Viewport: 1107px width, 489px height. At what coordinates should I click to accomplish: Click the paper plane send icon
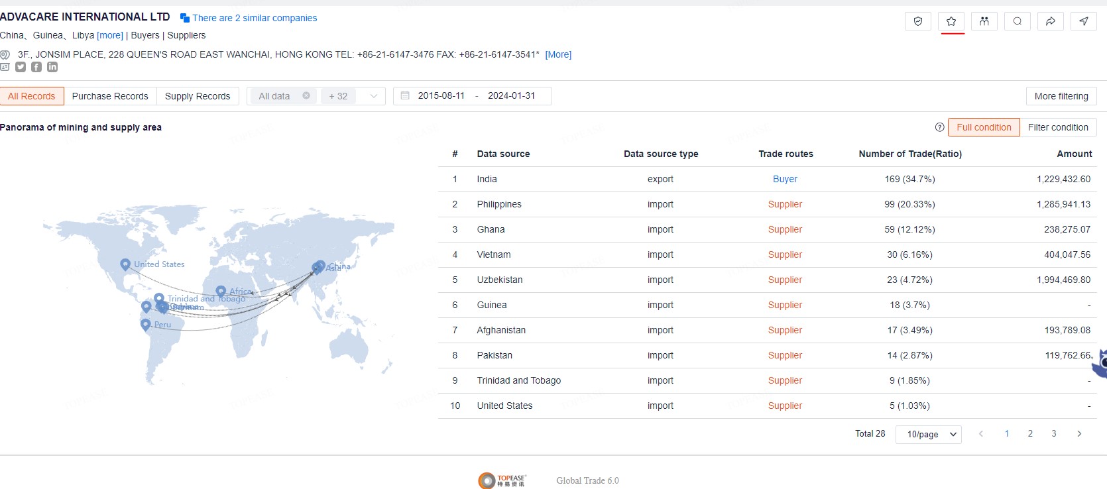pos(1084,21)
